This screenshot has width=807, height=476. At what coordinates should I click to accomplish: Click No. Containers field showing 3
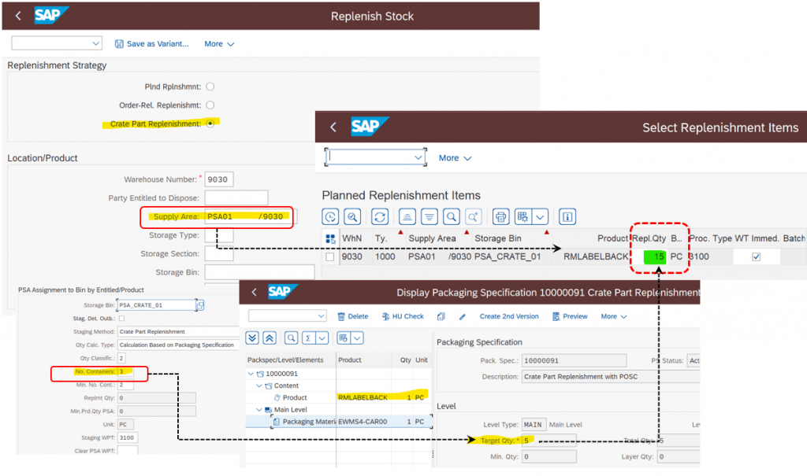(125, 371)
